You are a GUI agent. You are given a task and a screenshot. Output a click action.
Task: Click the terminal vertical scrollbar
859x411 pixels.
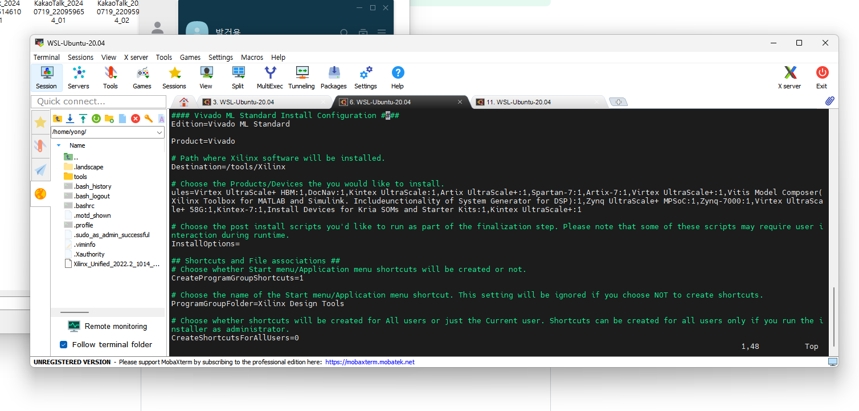pos(833,316)
